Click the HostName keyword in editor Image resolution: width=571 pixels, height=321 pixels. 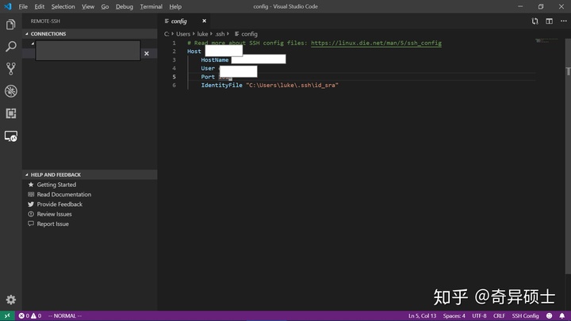(x=215, y=59)
